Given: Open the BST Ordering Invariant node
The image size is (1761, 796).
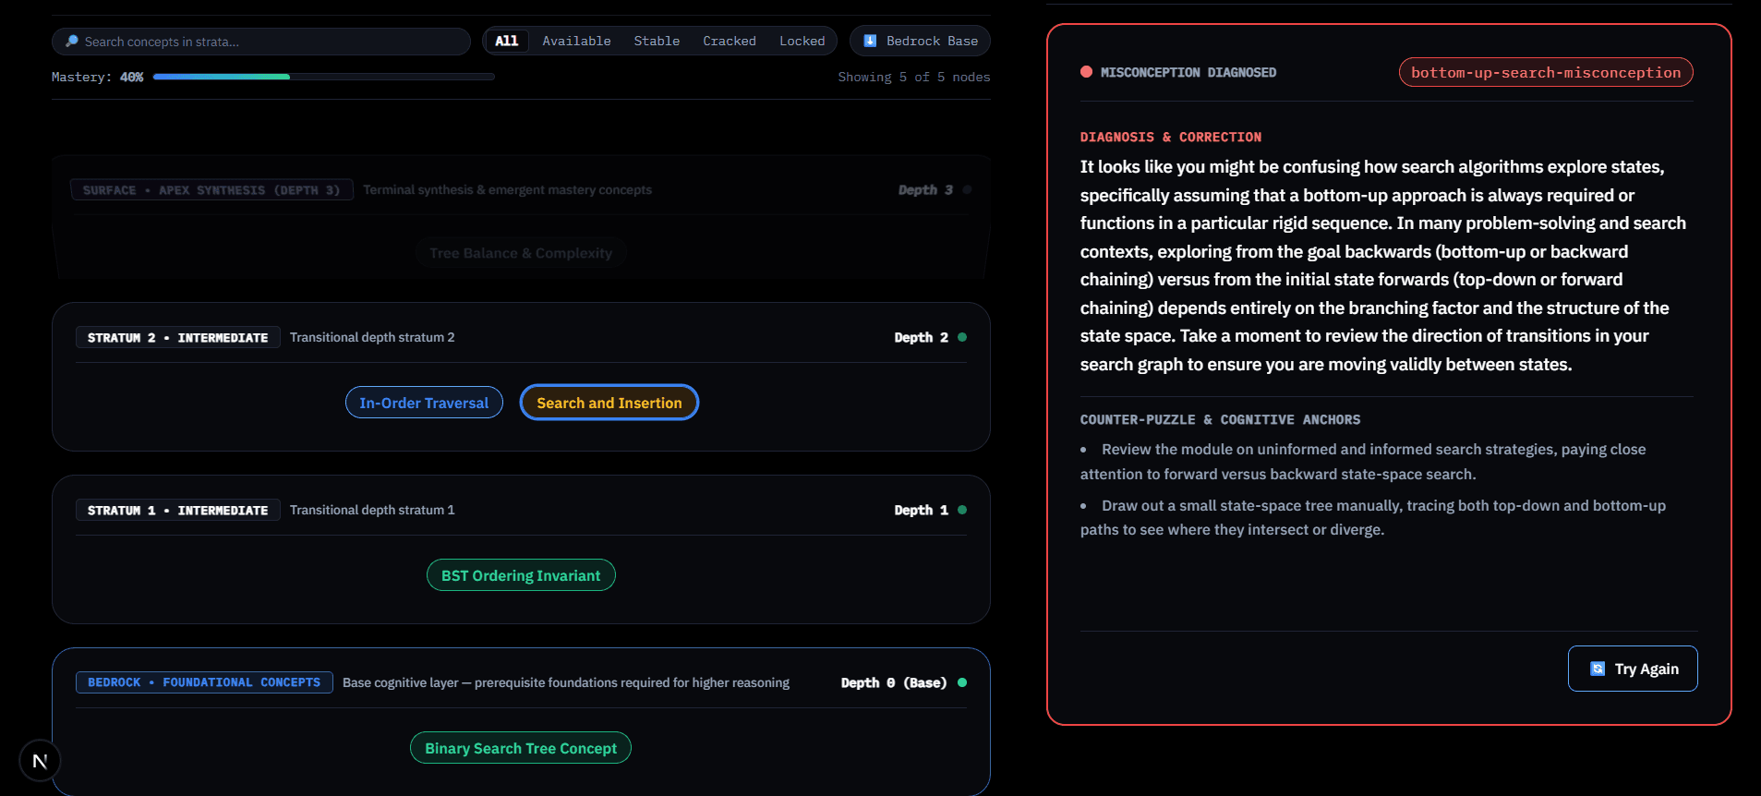Looking at the screenshot, I should 521,575.
